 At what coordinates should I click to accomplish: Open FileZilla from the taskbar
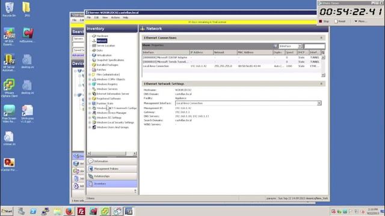pyautogui.click(x=81, y=211)
